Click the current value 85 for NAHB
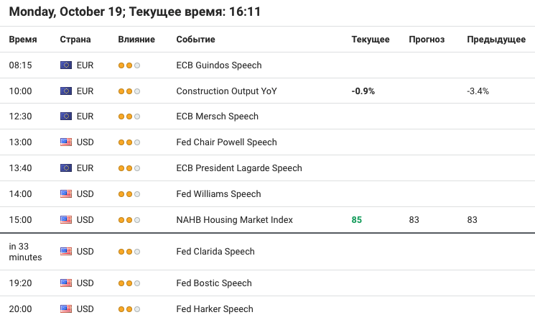Viewport: 535px width, 320px height. tap(357, 219)
